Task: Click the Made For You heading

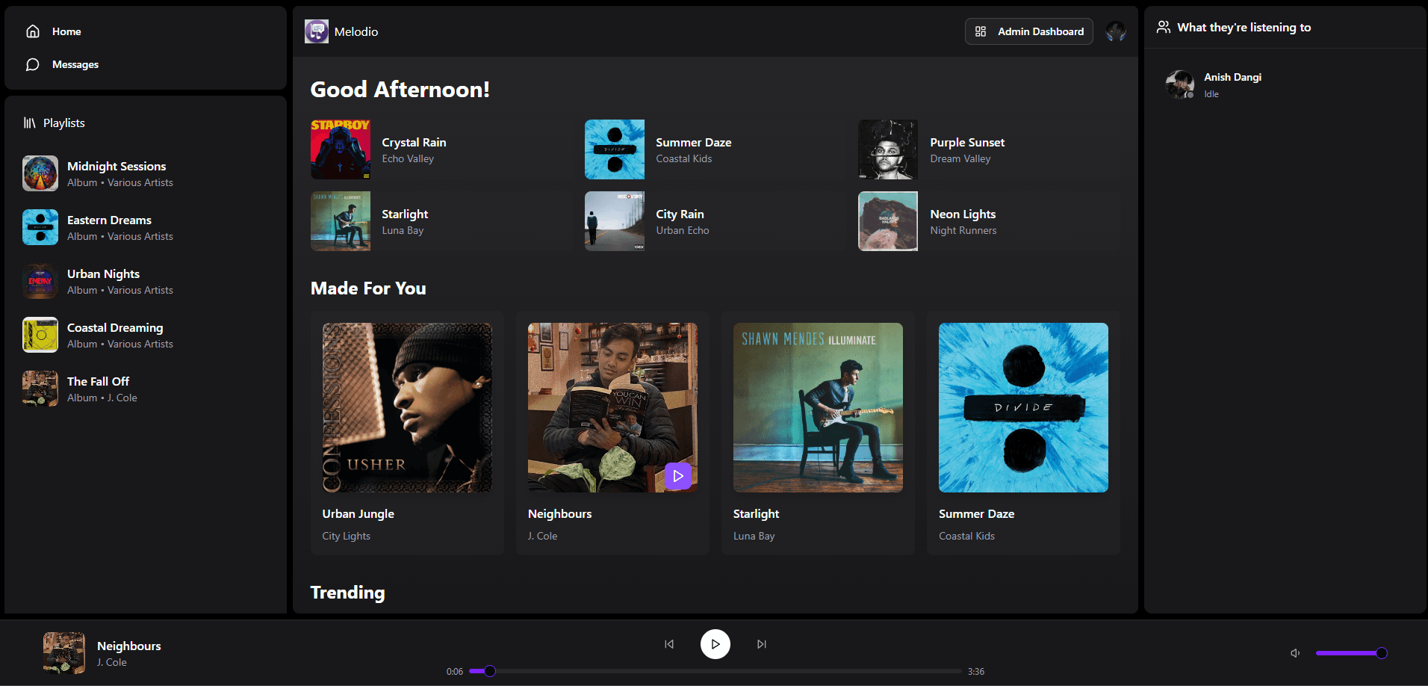Action: [x=368, y=288]
